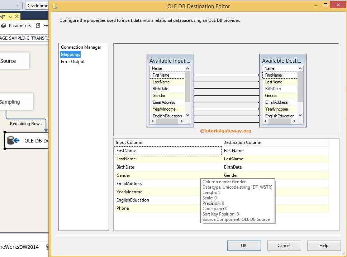Select the Mappings page
This screenshot has height=257, width=347.
pyautogui.click(x=70, y=54)
